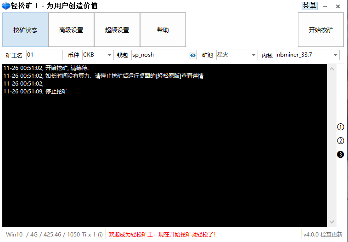Click the log line 停止挖矿
348x242 pixels.
pos(35,92)
